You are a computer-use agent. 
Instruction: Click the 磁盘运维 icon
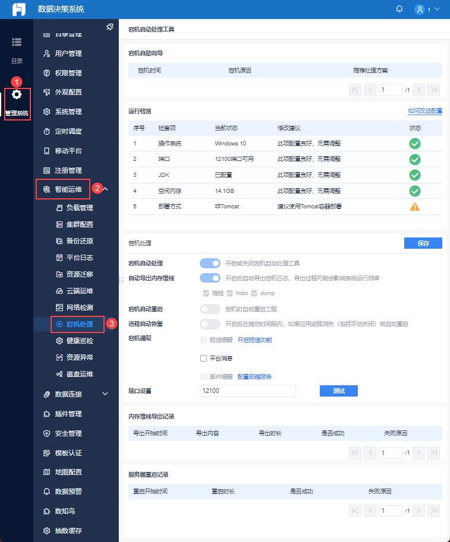pyautogui.click(x=59, y=374)
